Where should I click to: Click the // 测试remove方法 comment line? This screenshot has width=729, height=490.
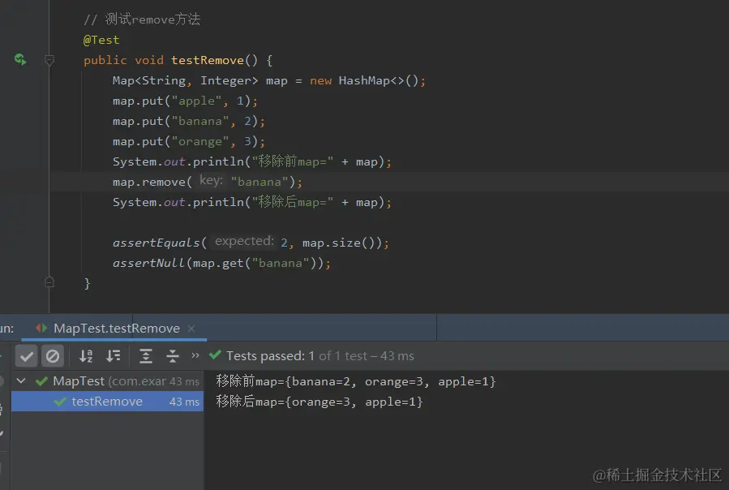tap(142, 19)
